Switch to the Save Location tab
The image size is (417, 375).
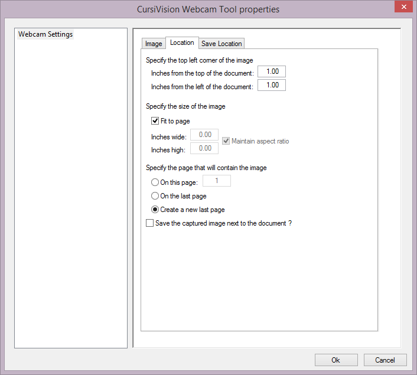221,44
